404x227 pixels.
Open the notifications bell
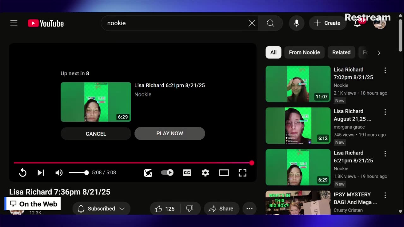click(x=357, y=23)
